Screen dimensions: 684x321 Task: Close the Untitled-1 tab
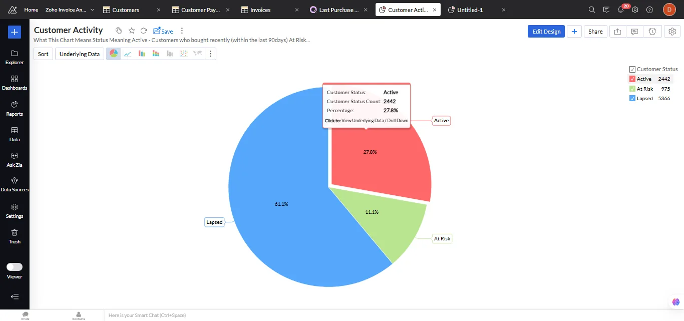(x=503, y=10)
